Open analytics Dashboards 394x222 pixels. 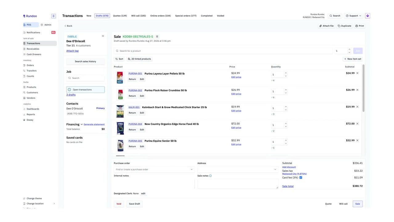33,109
